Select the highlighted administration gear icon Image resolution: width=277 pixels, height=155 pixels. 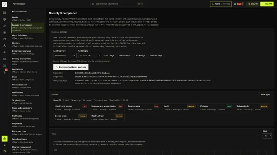5,139
